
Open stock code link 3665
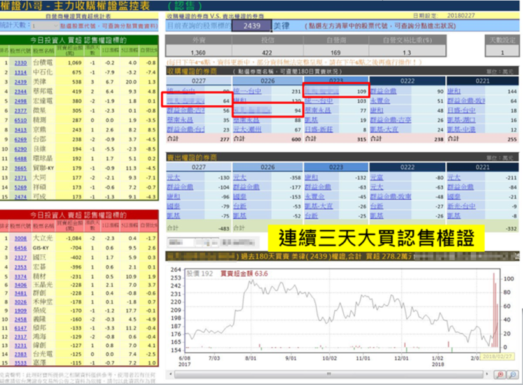point(20,168)
